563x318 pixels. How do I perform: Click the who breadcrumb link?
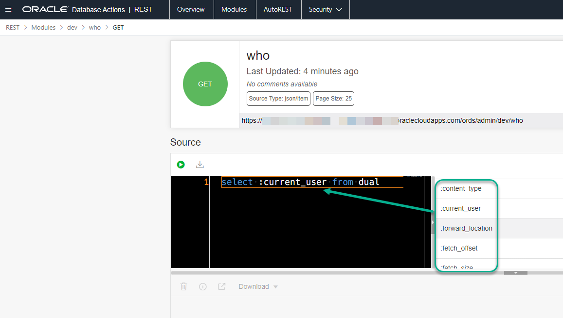click(x=95, y=27)
